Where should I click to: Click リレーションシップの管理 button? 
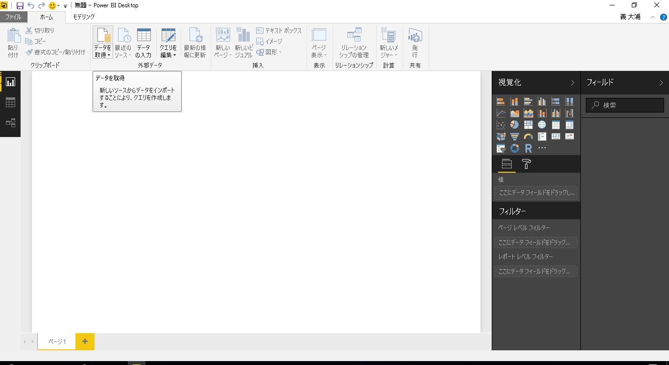pyautogui.click(x=354, y=43)
